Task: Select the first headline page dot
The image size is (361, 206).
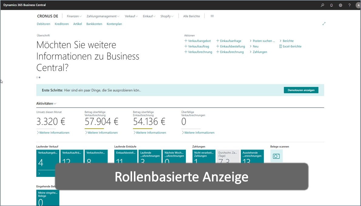Action: [x=37, y=77]
